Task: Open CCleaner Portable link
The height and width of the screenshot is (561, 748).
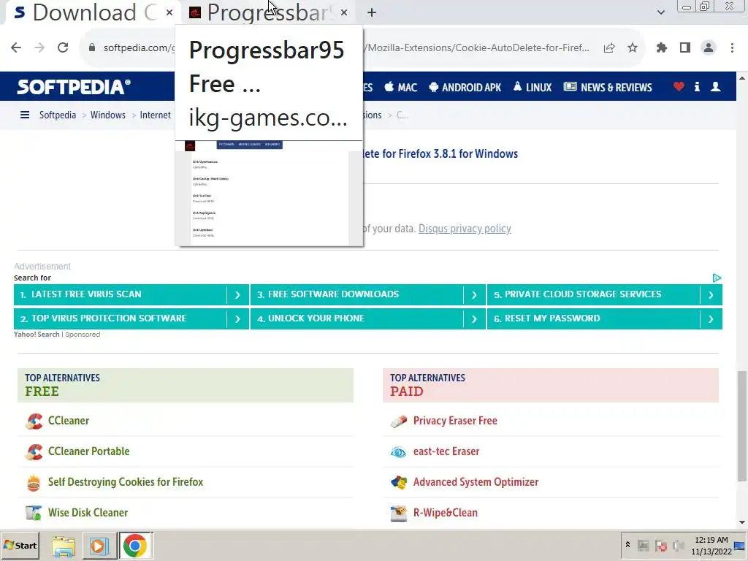Action: (x=88, y=451)
